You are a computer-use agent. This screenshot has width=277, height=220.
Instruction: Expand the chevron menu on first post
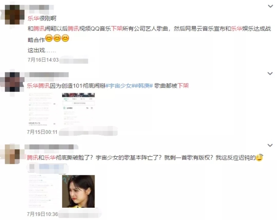[270, 6]
